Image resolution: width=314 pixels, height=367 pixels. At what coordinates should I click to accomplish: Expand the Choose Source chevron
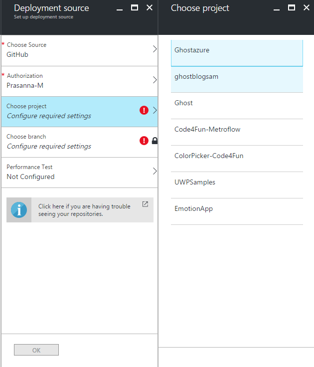tap(155, 49)
